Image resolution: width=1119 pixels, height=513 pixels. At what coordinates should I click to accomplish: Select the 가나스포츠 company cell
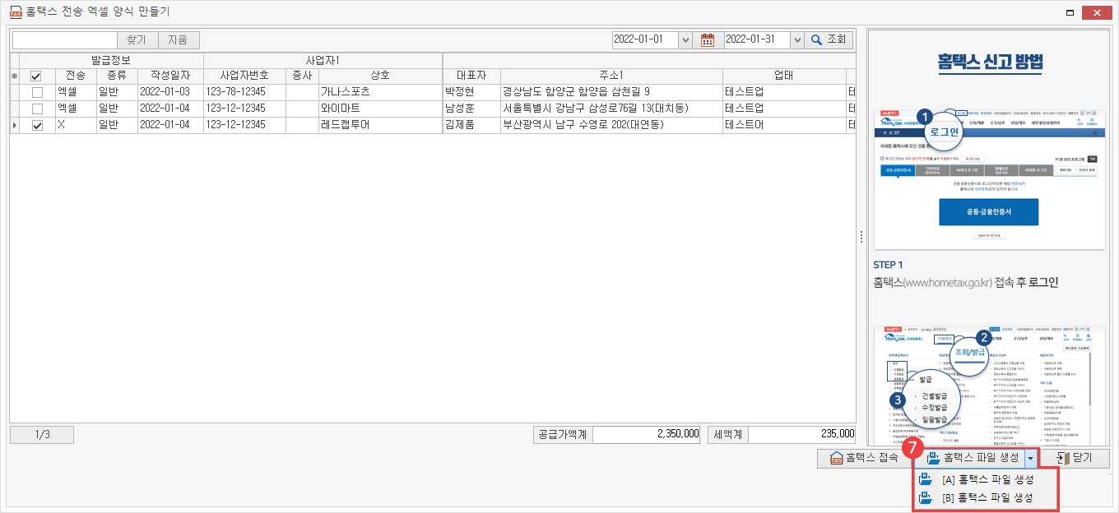(380, 92)
